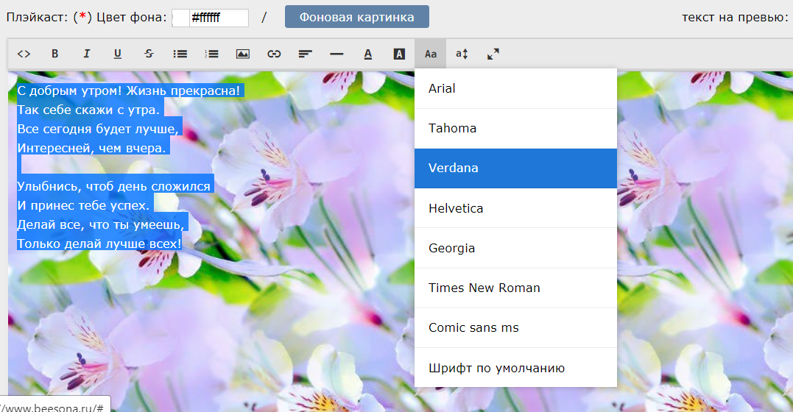Toggle underline on selected text
The height and width of the screenshot is (412, 793).
click(x=118, y=54)
